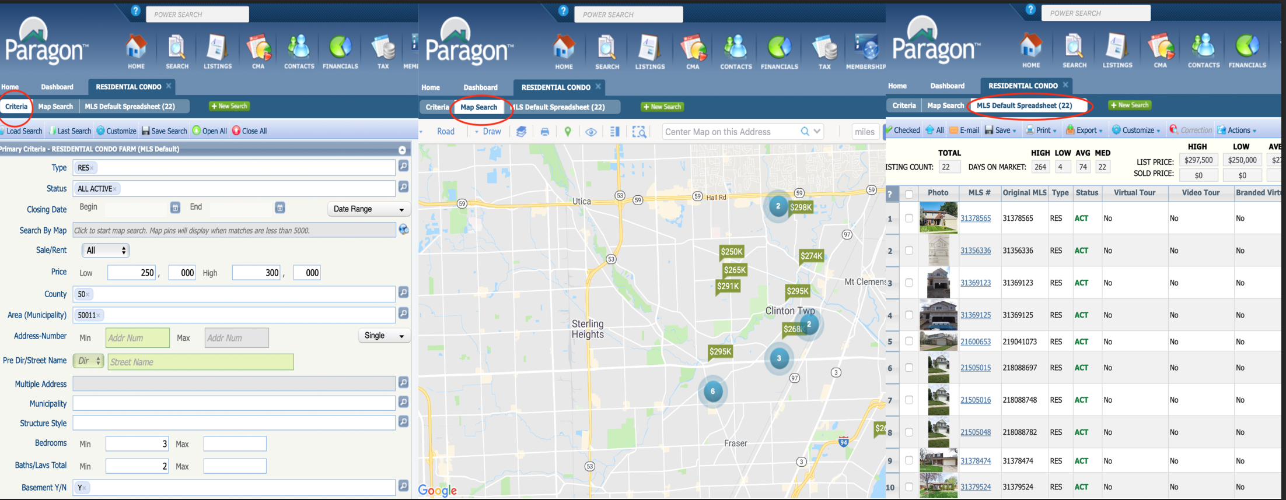Image resolution: width=1286 pixels, height=500 pixels.
Task: Open the Actions dropdown in spreadsheet toolbar
Action: click(1236, 130)
